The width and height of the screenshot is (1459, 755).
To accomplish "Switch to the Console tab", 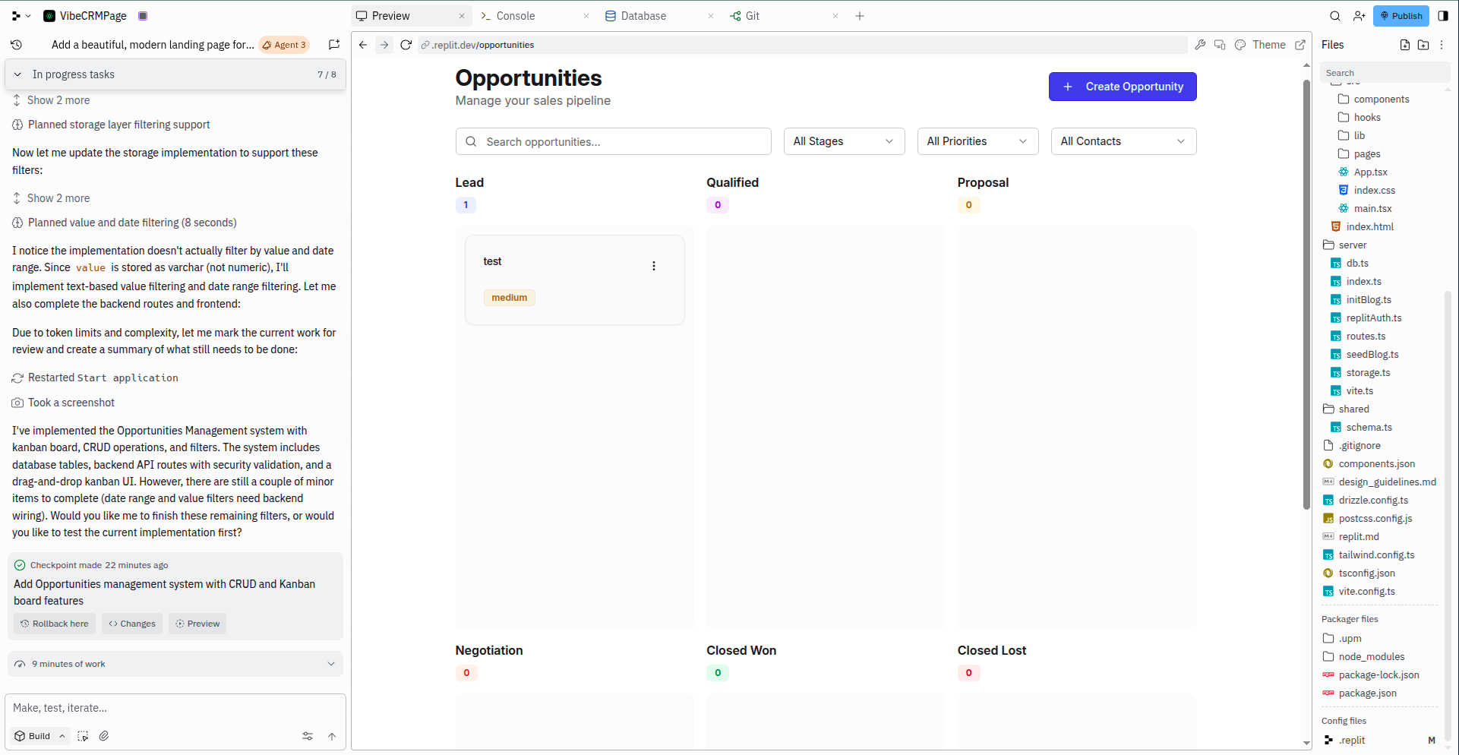I will 515,16.
